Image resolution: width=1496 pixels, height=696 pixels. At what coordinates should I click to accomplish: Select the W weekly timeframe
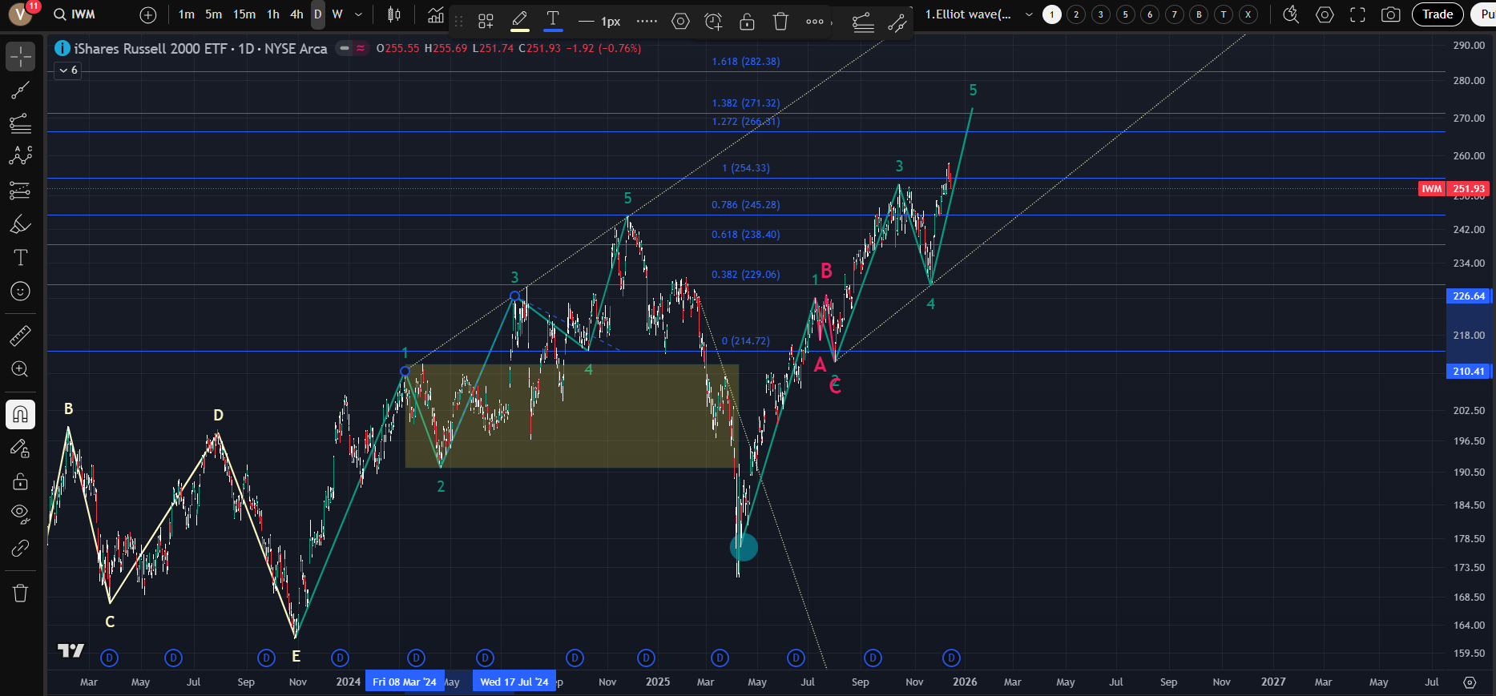tap(337, 14)
